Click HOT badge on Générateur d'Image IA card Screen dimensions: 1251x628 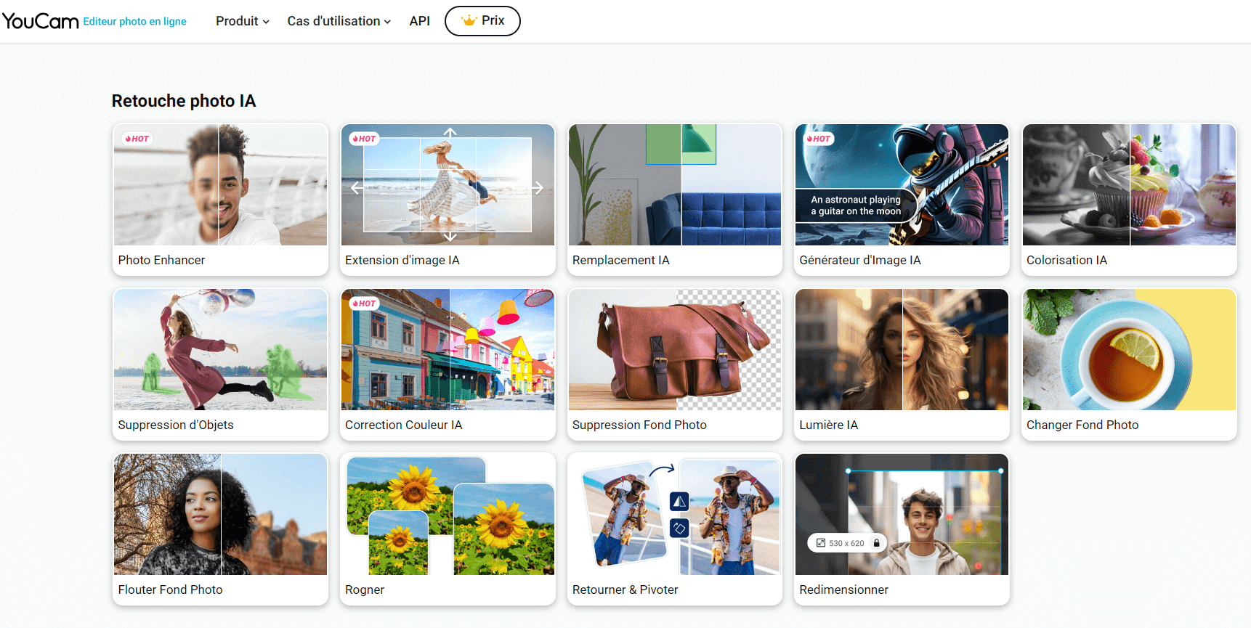pyautogui.click(x=819, y=139)
